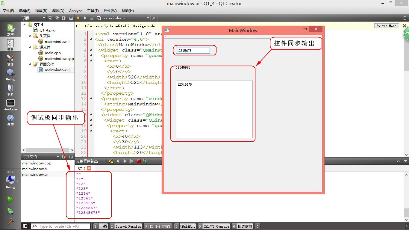
Task: Go to next item in output pane
Action: tap(125, 161)
